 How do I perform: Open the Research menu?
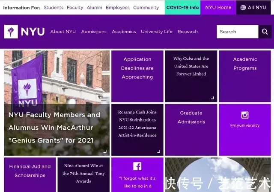[188, 32]
